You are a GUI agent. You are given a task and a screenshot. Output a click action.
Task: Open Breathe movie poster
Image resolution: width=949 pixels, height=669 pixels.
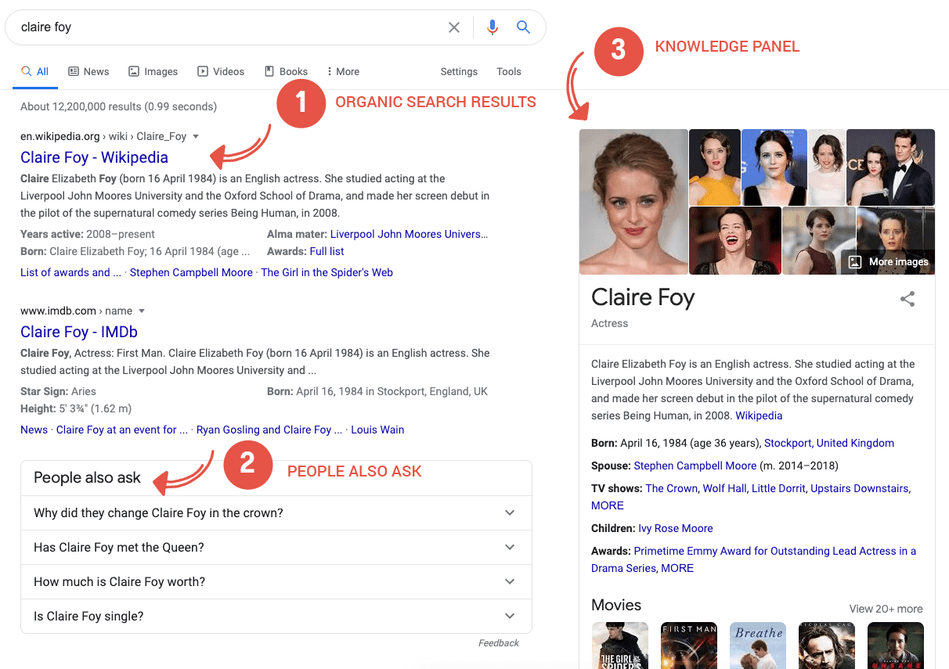point(758,646)
